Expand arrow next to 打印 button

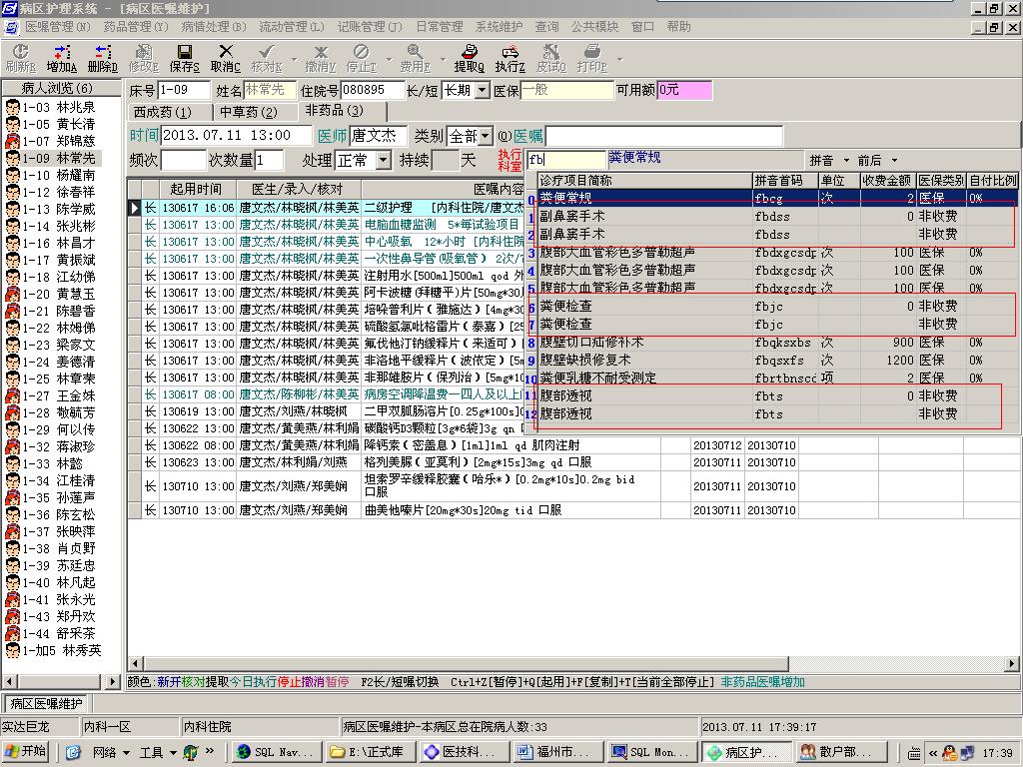click(x=620, y=60)
